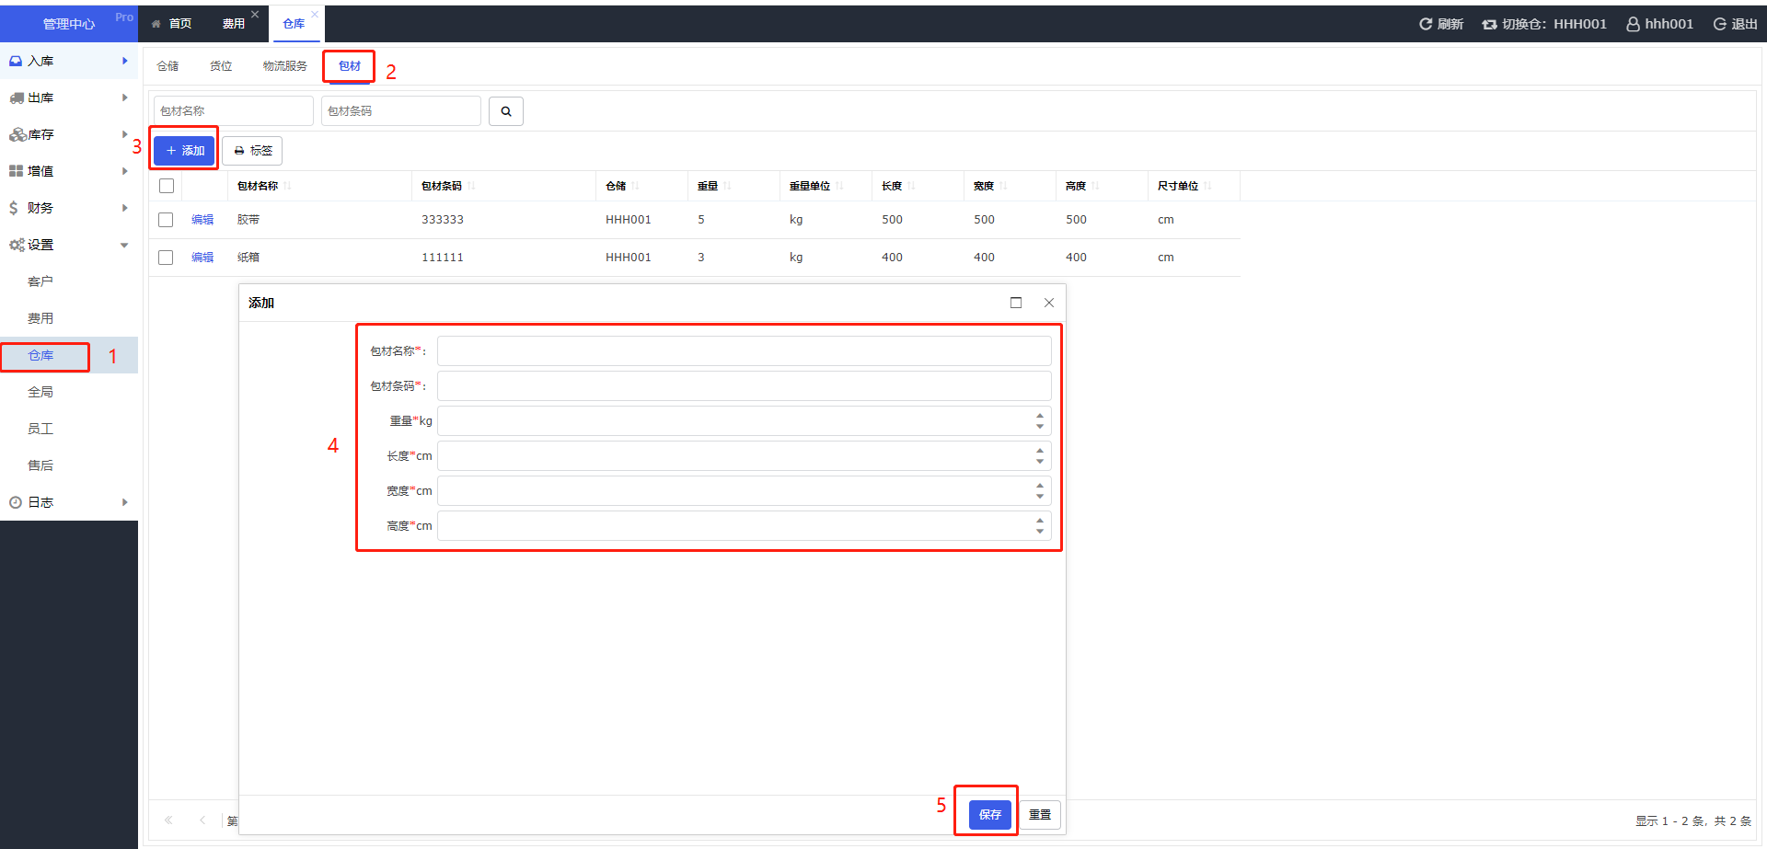1767x849 pixels.
Task: Click the 退出 logout button
Action: 1735,24
